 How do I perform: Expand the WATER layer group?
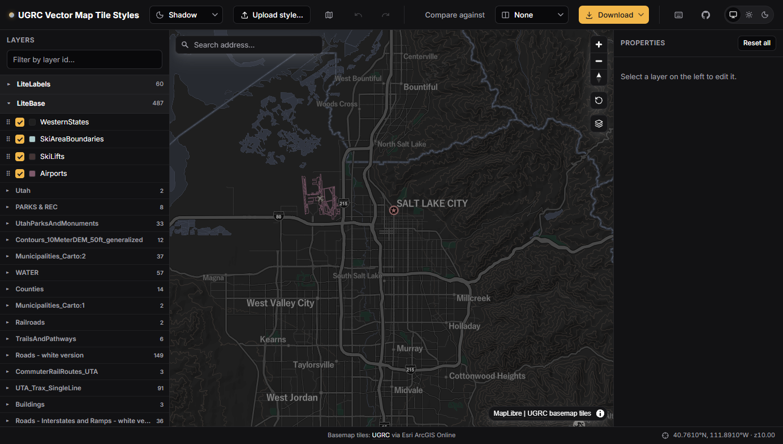click(x=85, y=273)
